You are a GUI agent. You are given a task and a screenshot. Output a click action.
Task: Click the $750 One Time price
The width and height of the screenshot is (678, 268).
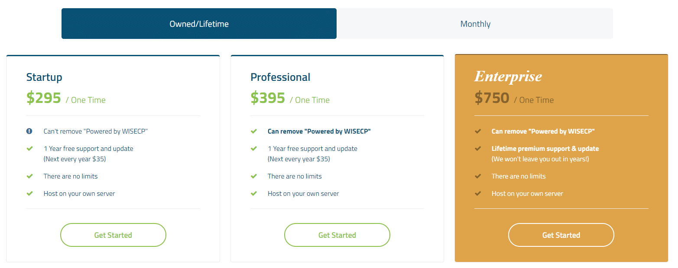tap(514, 98)
